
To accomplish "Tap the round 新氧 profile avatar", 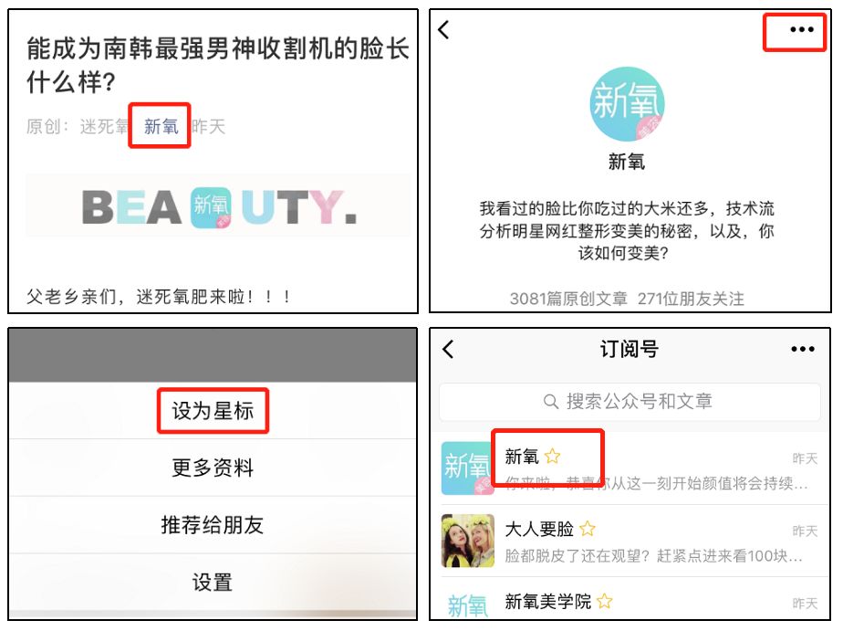I will (627, 103).
